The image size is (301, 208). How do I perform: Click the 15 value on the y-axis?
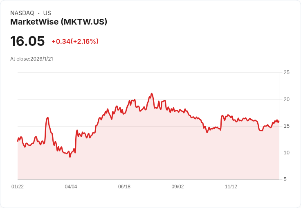(286, 126)
